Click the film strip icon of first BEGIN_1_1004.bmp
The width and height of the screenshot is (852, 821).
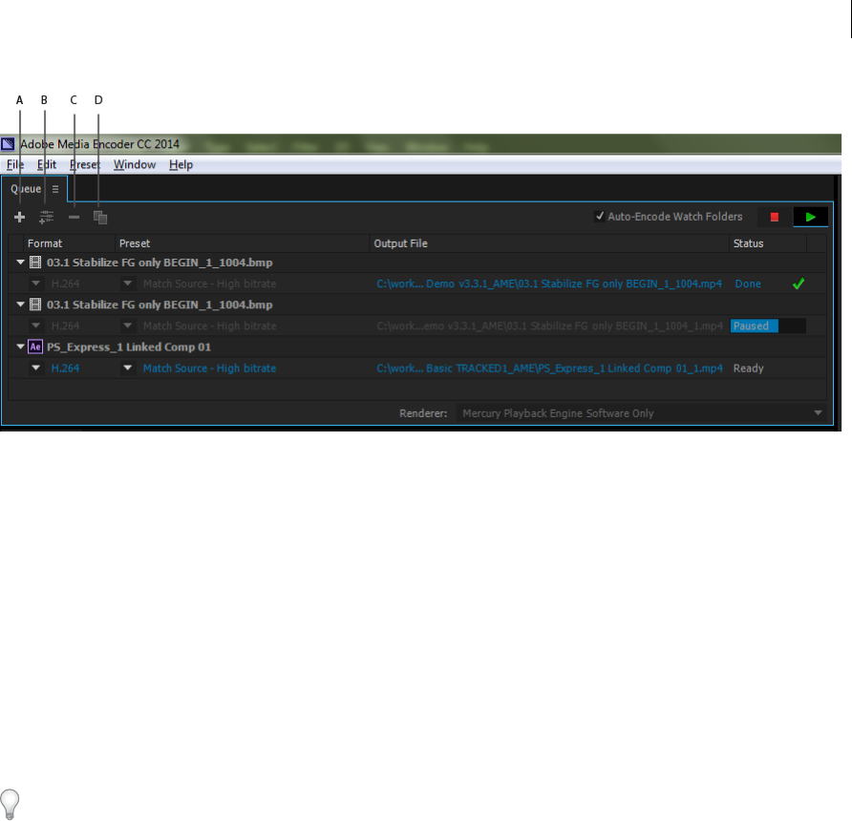click(x=35, y=263)
